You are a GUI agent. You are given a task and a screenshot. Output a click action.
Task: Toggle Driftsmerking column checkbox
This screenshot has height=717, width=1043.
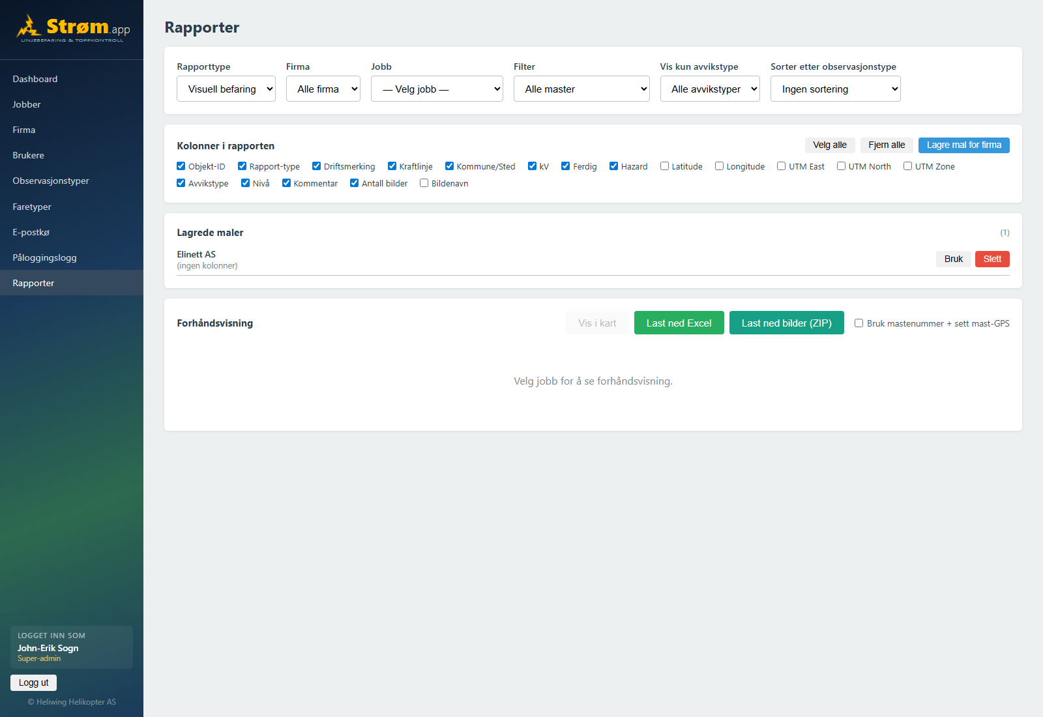click(x=316, y=166)
